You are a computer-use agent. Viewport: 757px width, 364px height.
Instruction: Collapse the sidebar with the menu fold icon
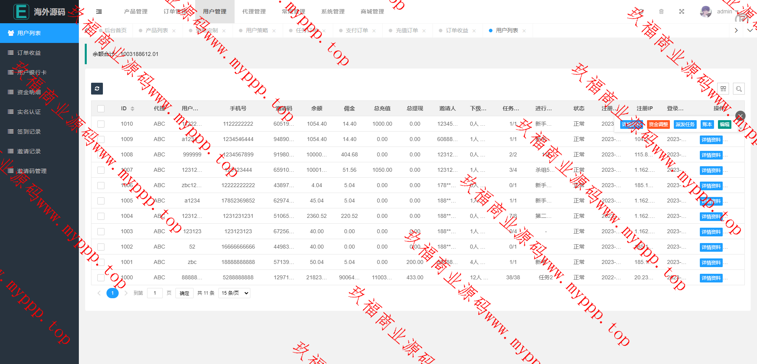(x=99, y=12)
